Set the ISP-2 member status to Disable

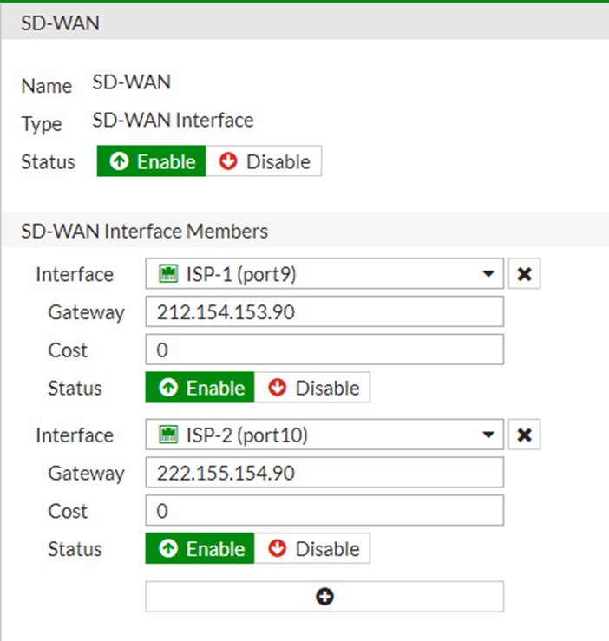pos(312,548)
